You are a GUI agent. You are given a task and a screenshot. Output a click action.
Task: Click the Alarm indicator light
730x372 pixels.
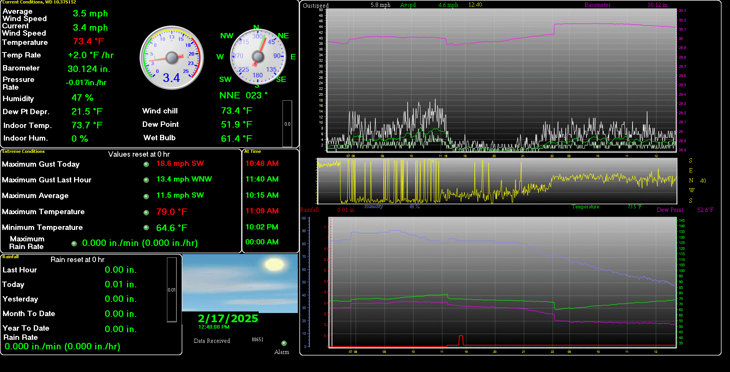click(284, 343)
